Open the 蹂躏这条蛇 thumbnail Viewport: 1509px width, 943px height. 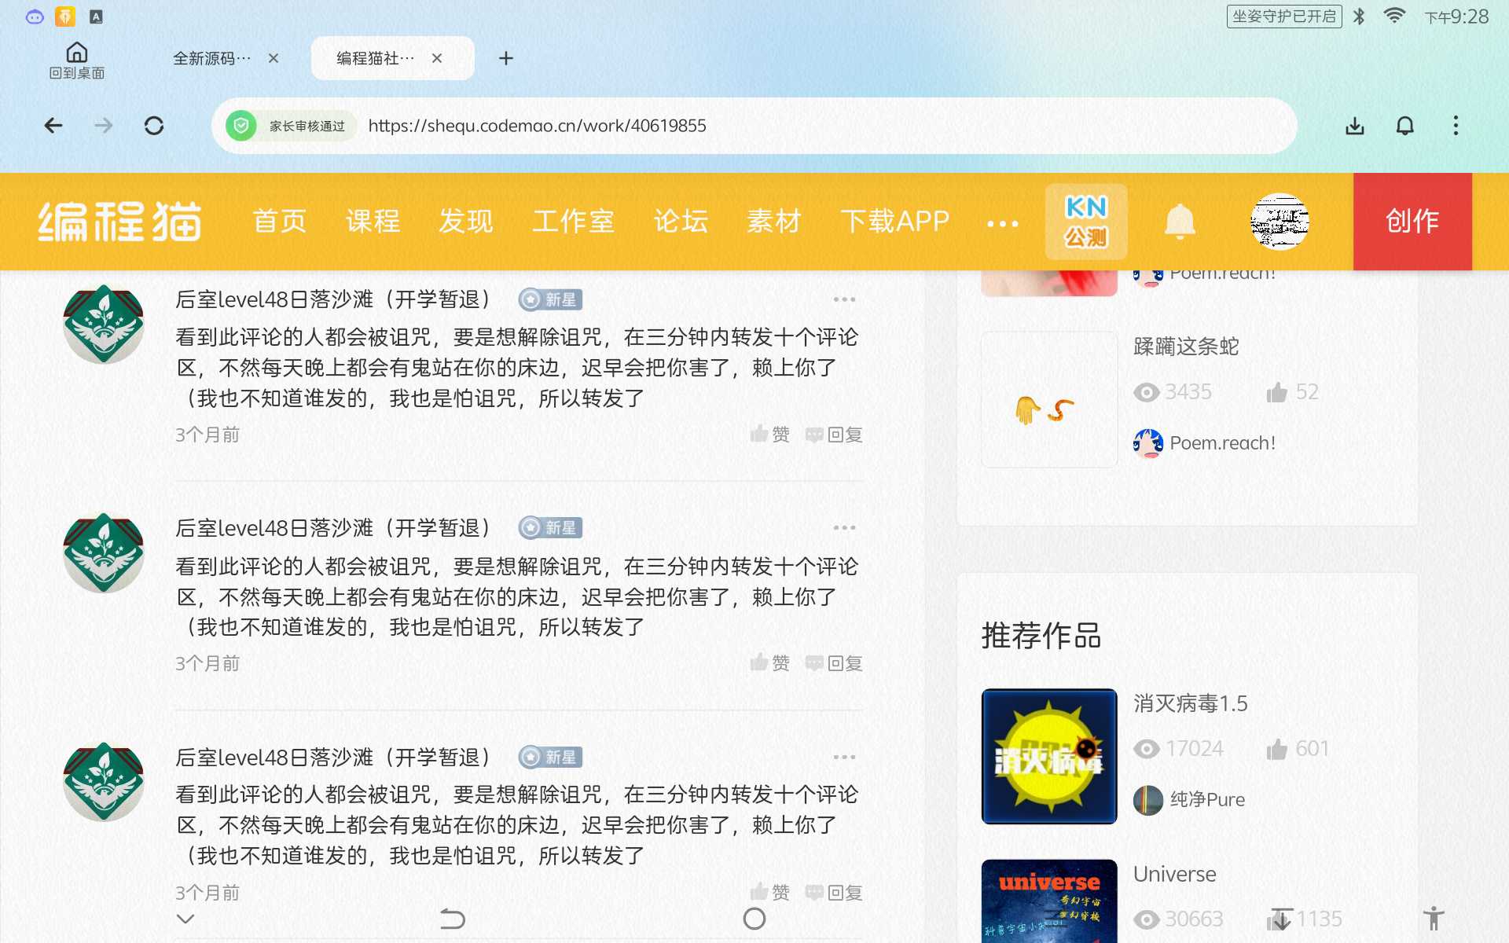1049,399
